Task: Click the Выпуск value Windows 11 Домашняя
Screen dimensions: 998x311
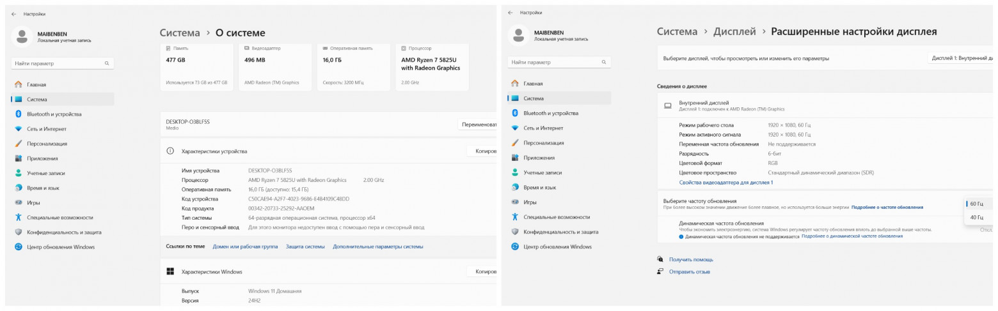Action: point(274,291)
